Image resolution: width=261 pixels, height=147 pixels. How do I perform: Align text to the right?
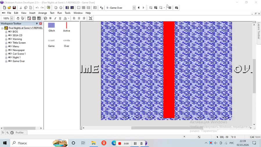click(x=84, y=18)
